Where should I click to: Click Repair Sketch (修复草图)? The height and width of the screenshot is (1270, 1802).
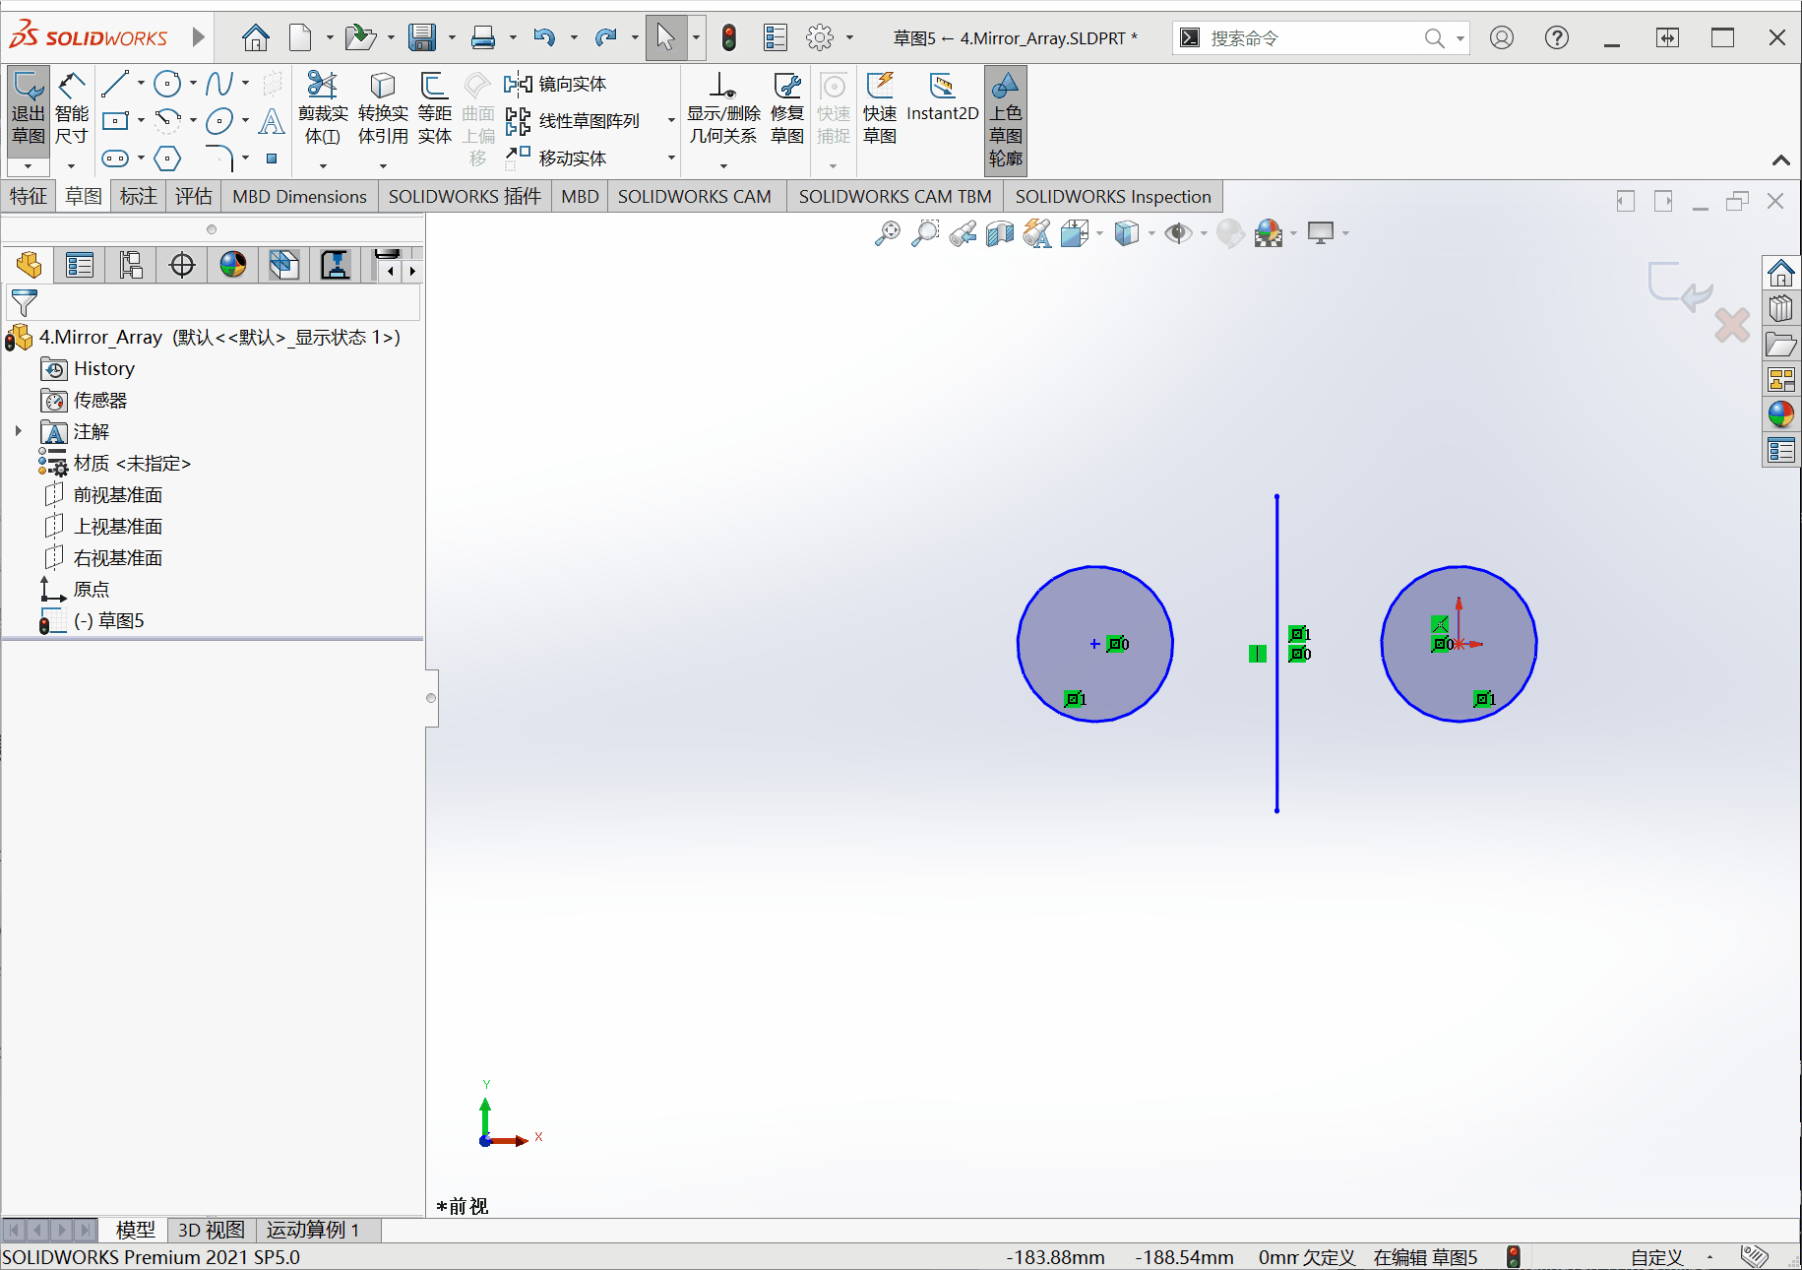coord(787,108)
